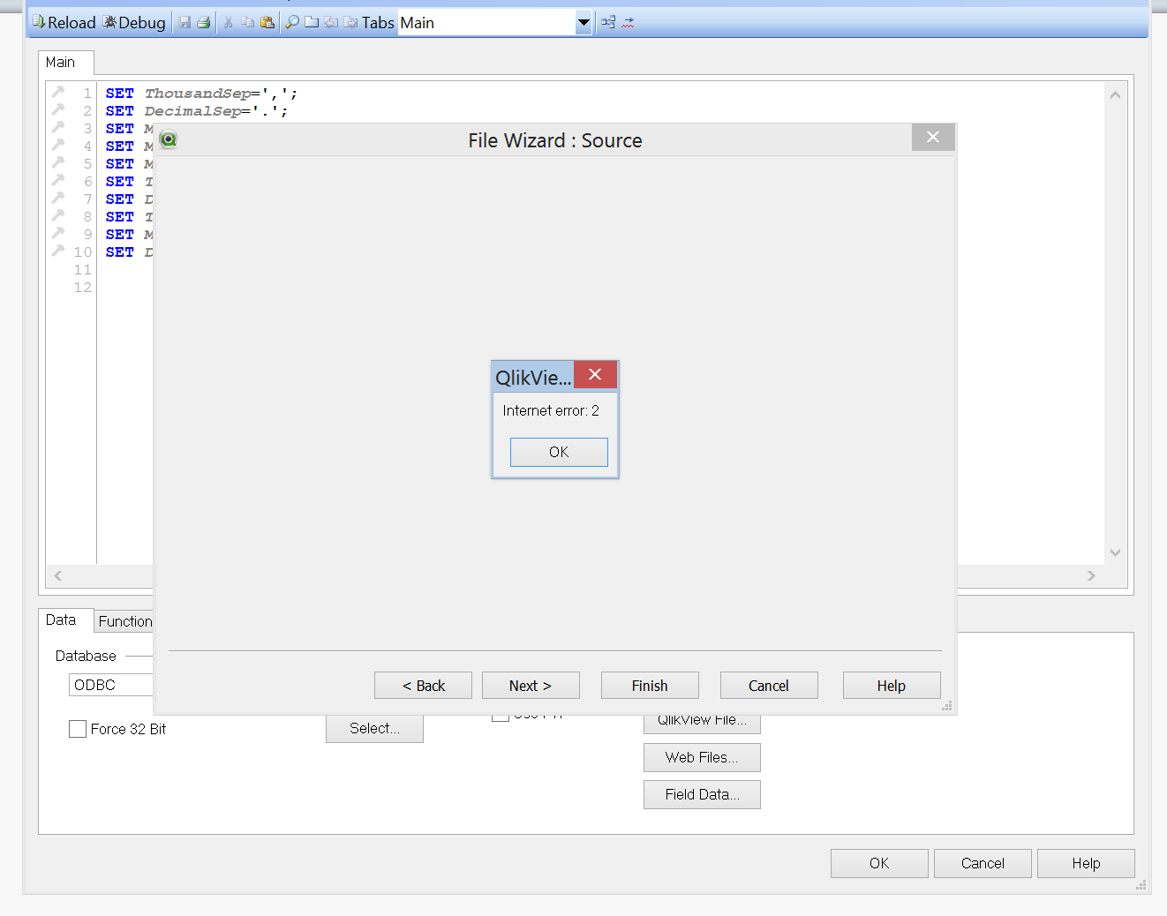Click the line 1 margin pin icon
The height and width of the screenshot is (916, 1167).
(x=58, y=92)
